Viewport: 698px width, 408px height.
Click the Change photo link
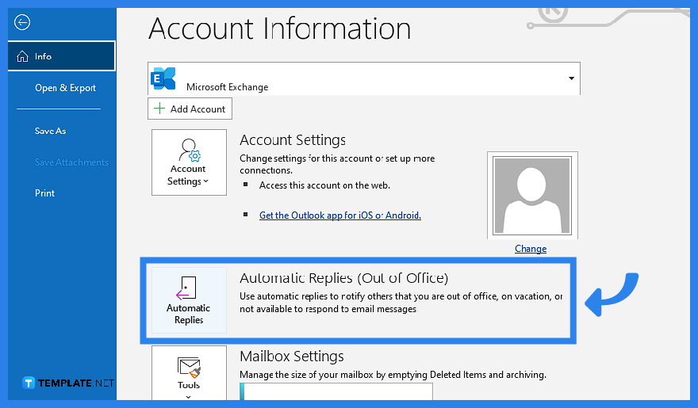[531, 249]
